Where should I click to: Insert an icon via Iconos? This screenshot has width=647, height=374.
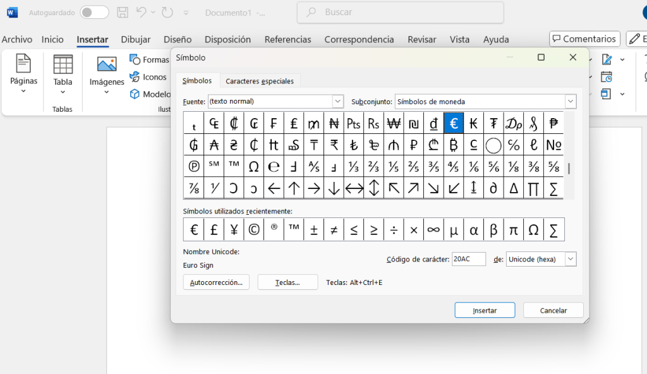pos(148,76)
